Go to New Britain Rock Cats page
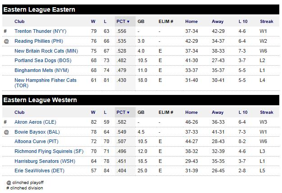 pyautogui.click(x=46, y=51)
